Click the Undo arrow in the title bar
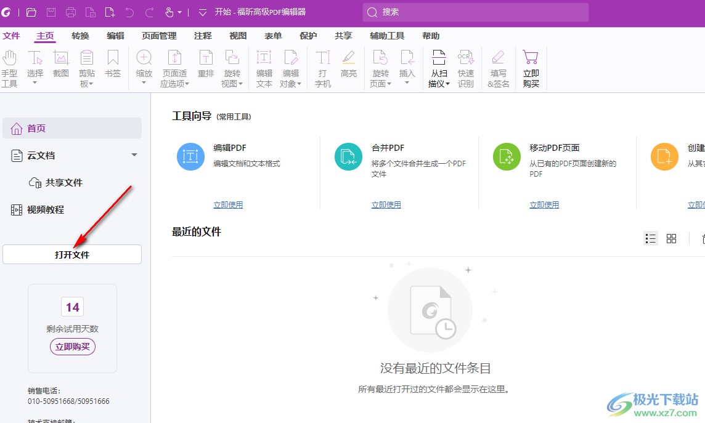 [129, 12]
